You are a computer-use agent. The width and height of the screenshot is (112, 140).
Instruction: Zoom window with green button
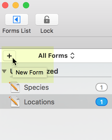coord(26,5)
